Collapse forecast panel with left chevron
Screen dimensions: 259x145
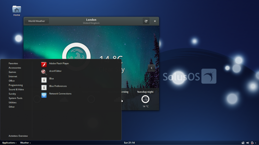click(x=152, y=68)
